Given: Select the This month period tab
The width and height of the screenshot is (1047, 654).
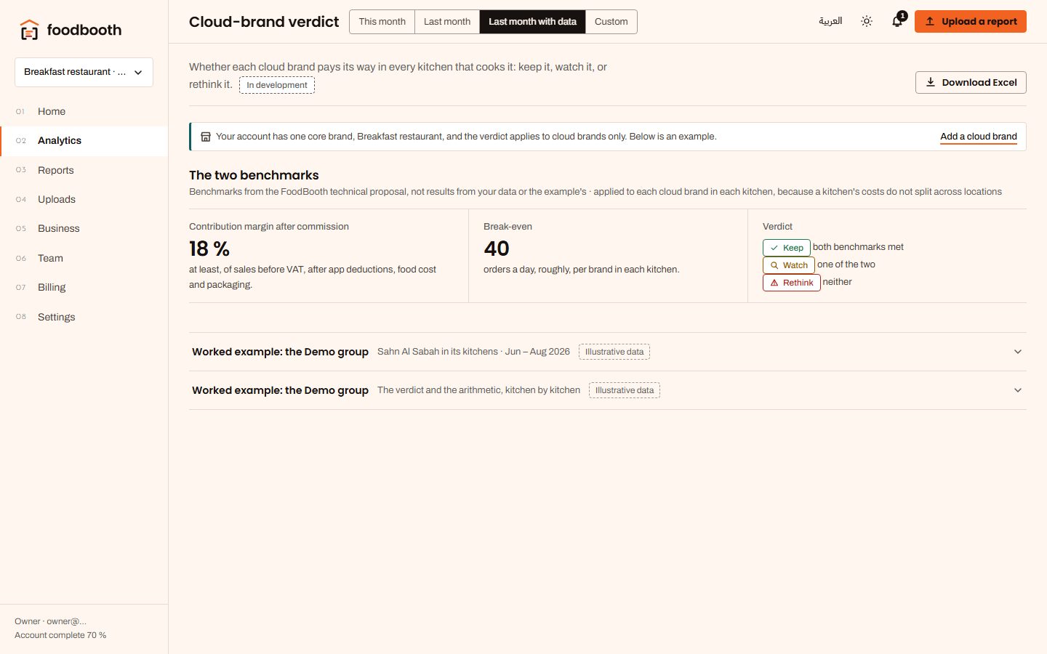Looking at the screenshot, I should 382,22.
